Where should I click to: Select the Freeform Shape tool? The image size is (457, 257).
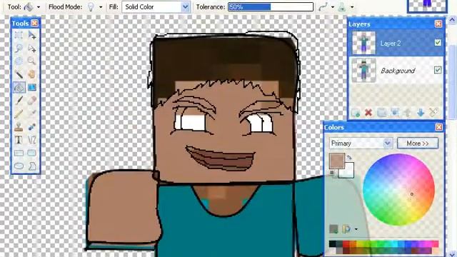pyautogui.click(x=32, y=166)
